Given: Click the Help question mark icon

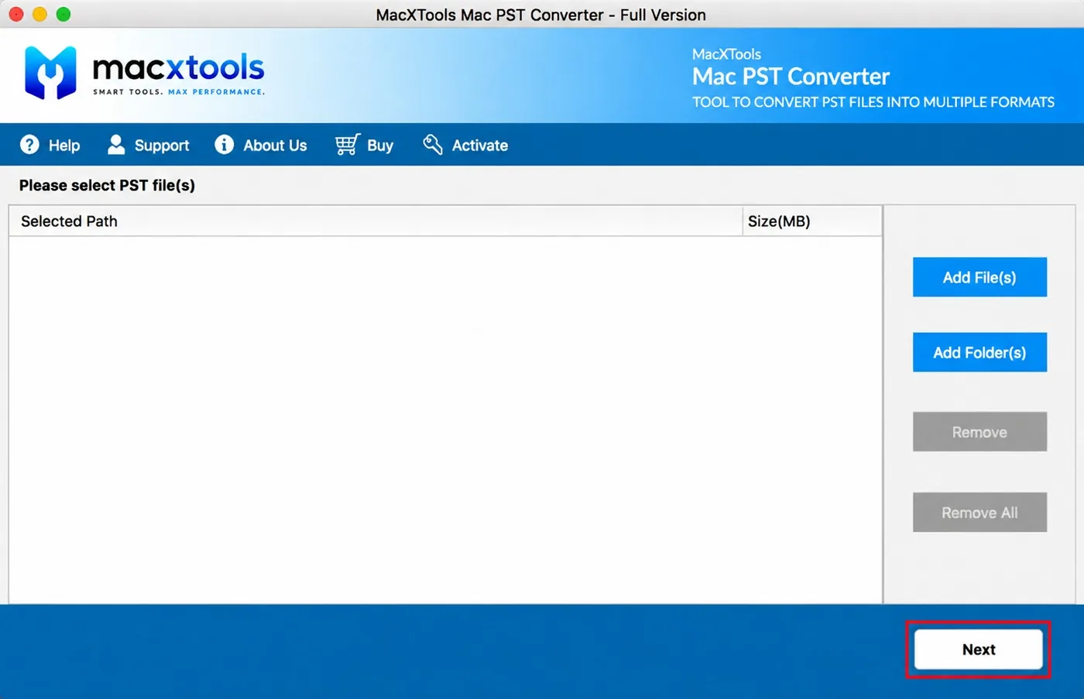Looking at the screenshot, I should click(x=29, y=145).
